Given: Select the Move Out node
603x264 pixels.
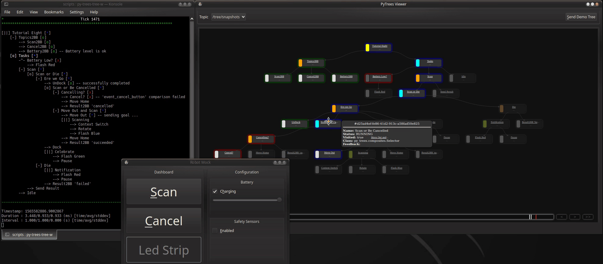Looking at the screenshot, I should pos(328,154).
